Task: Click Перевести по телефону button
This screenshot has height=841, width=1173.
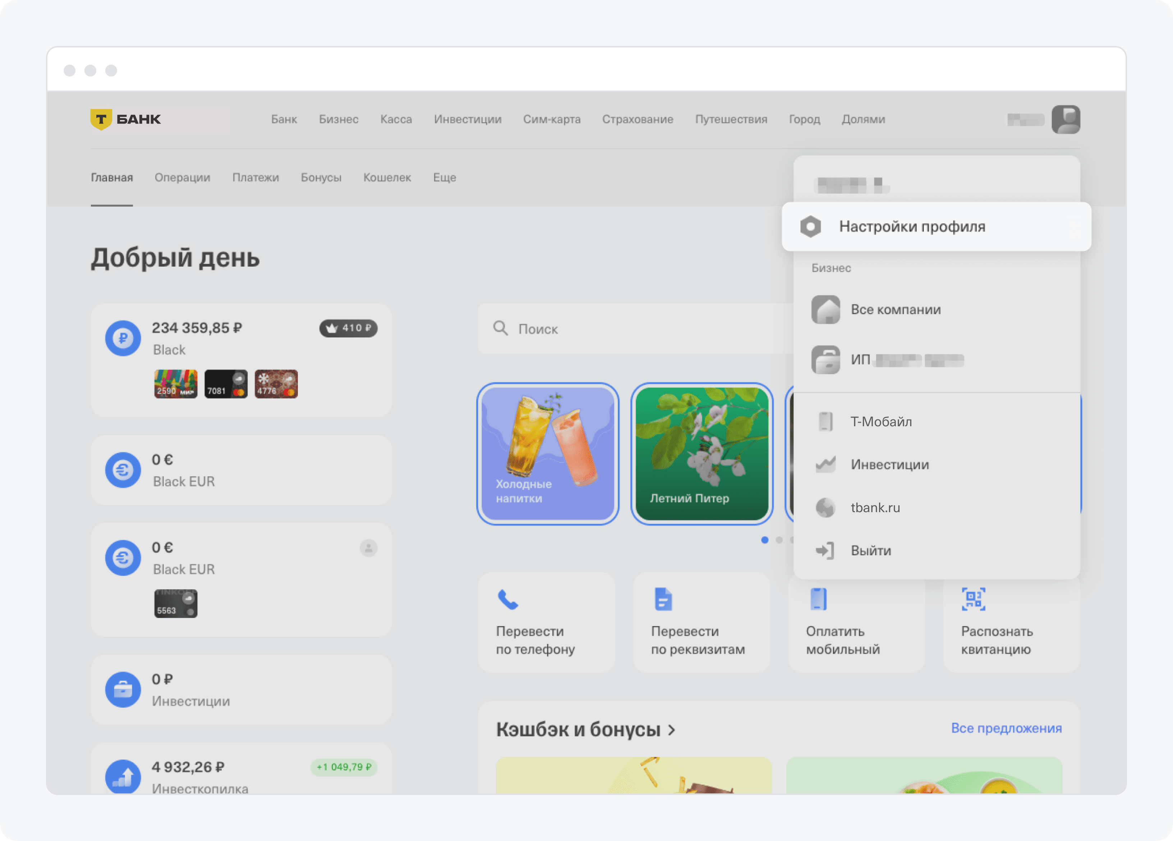Action: [547, 622]
